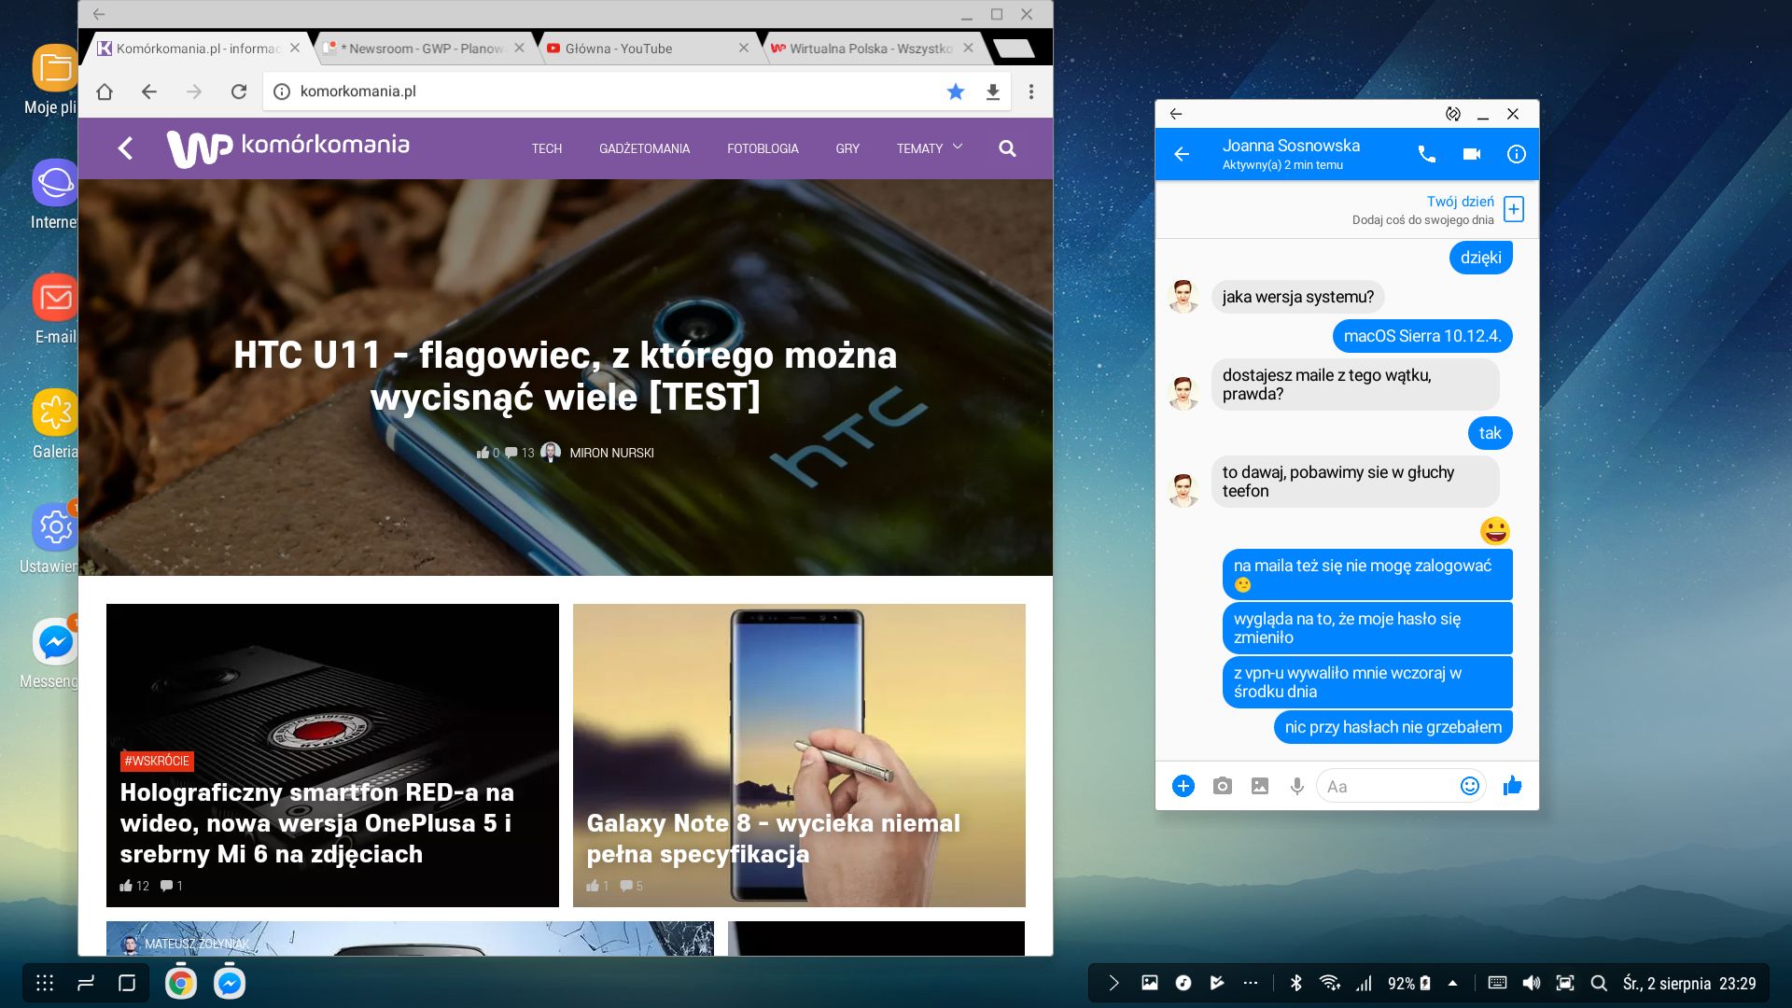The image size is (1792, 1008).
Task: Open the on-screen keyboard tray icon
Action: pyautogui.click(x=1497, y=983)
